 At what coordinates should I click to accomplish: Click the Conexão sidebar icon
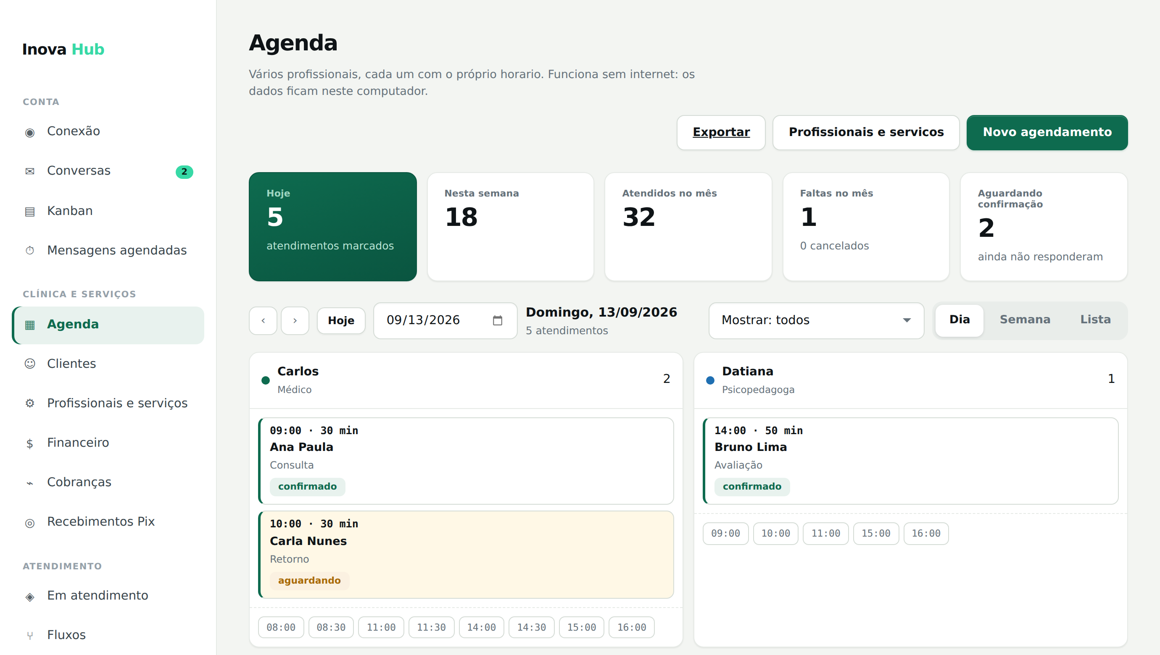[30, 132]
